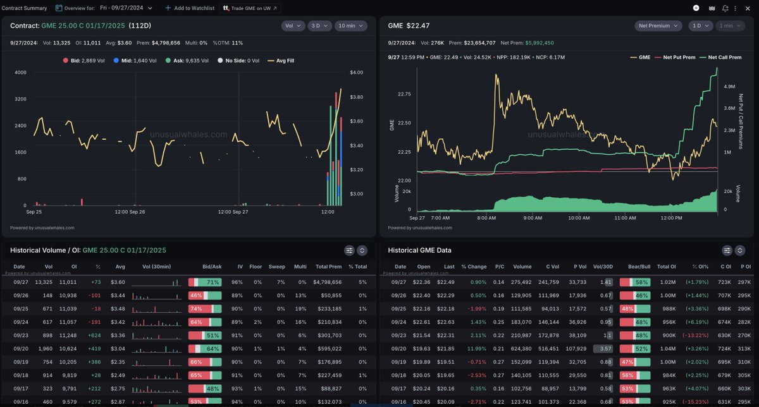The width and height of the screenshot is (759, 407).
Task: Click Add to Watchlist
Action: [x=190, y=8]
